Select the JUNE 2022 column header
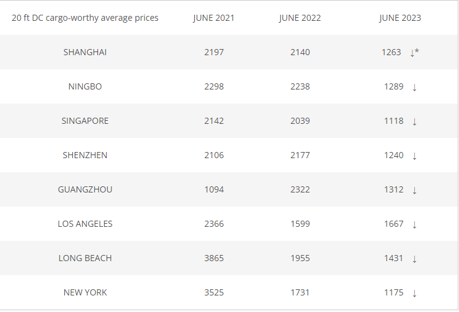 tap(300, 18)
